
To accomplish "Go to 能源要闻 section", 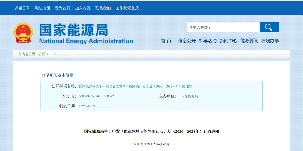I will point(249,41).
